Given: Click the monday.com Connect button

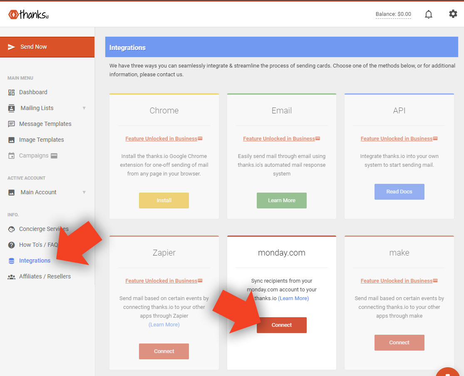Looking at the screenshot, I should pos(281,325).
